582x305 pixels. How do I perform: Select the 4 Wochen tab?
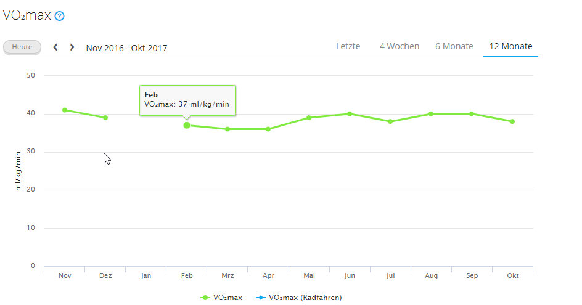(399, 46)
